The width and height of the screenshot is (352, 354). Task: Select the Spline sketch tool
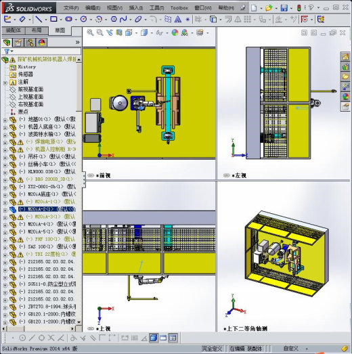click(123, 20)
